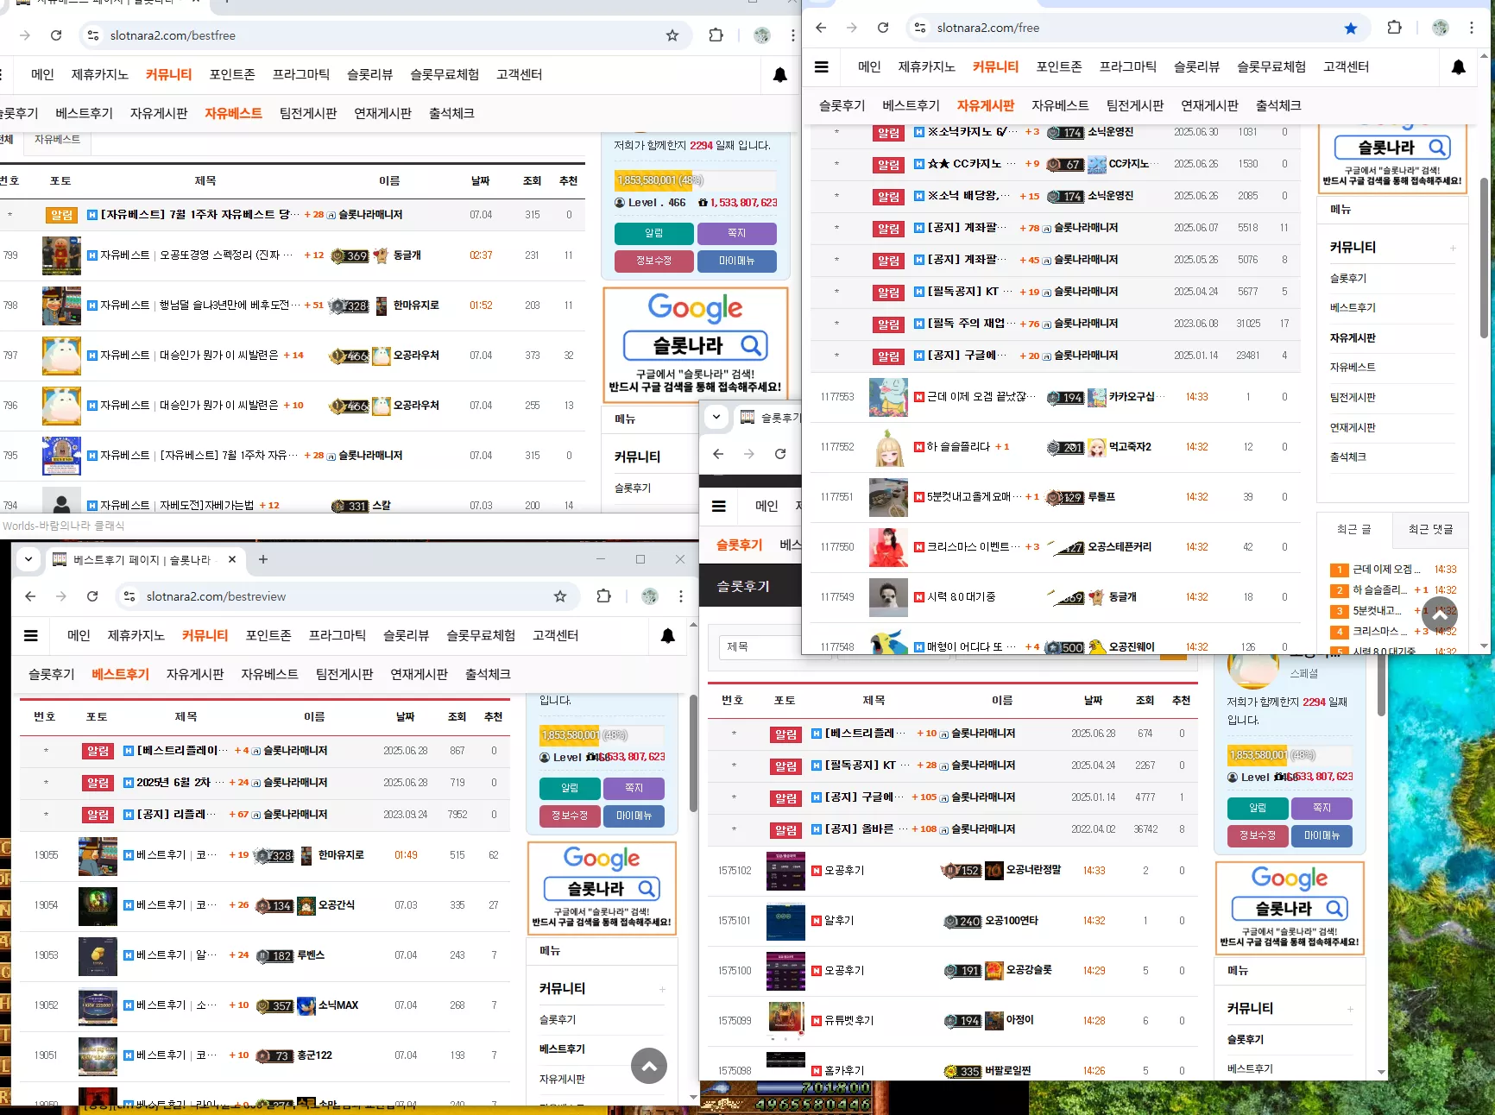Viewport: 1495px width, 1115px height.
Task: Open tab search chevron in bestreview window
Action: tap(28, 559)
